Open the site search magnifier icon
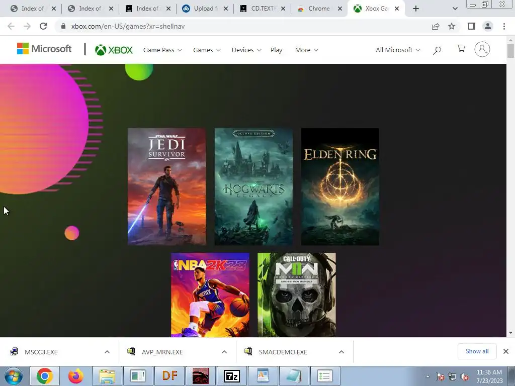515x386 pixels. coord(437,50)
